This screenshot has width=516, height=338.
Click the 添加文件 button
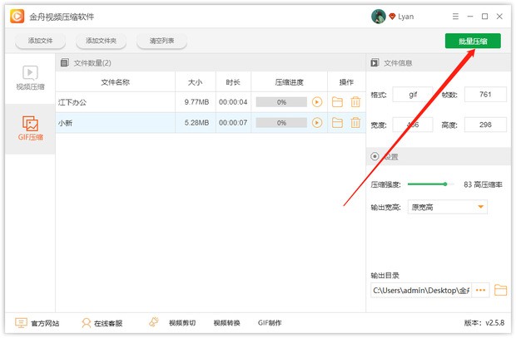40,42
